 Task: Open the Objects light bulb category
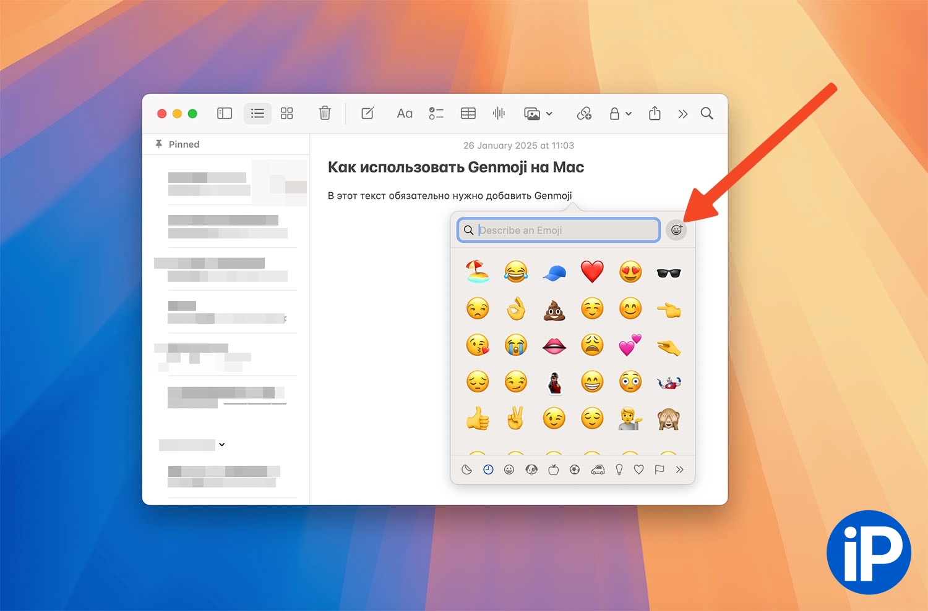619,470
